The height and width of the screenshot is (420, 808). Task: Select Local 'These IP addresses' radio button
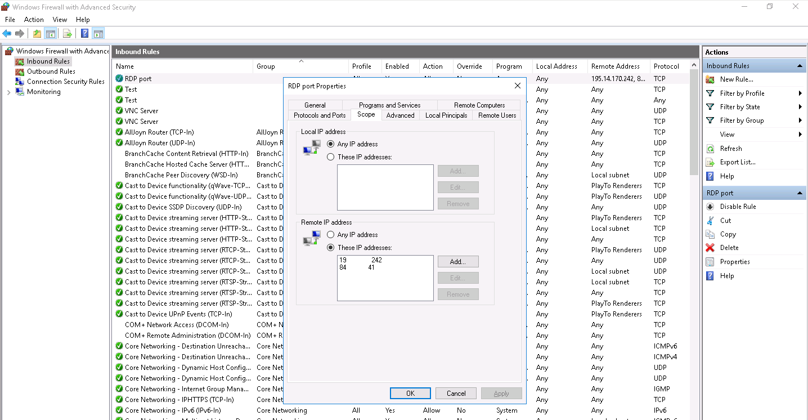click(331, 157)
